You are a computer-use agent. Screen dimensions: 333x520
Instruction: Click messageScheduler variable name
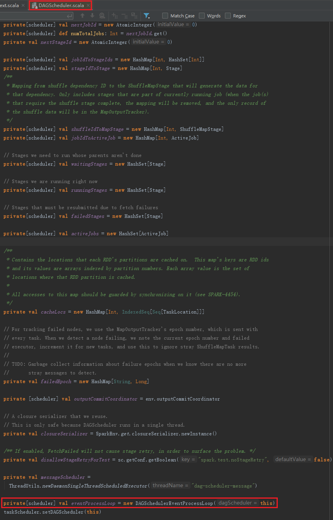pos(63,477)
